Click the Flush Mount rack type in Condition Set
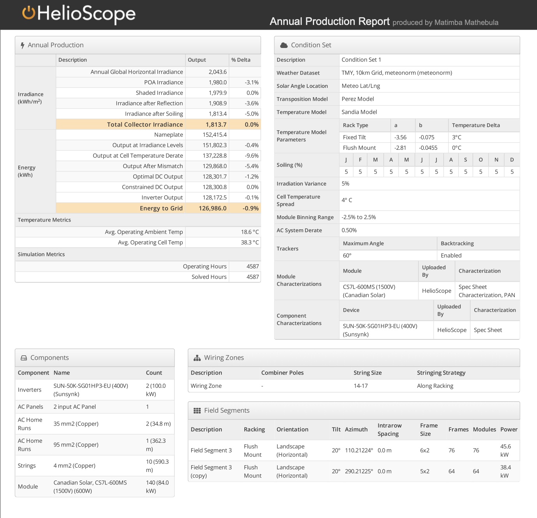Screen dimensions: 537x518 click(x=359, y=148)
